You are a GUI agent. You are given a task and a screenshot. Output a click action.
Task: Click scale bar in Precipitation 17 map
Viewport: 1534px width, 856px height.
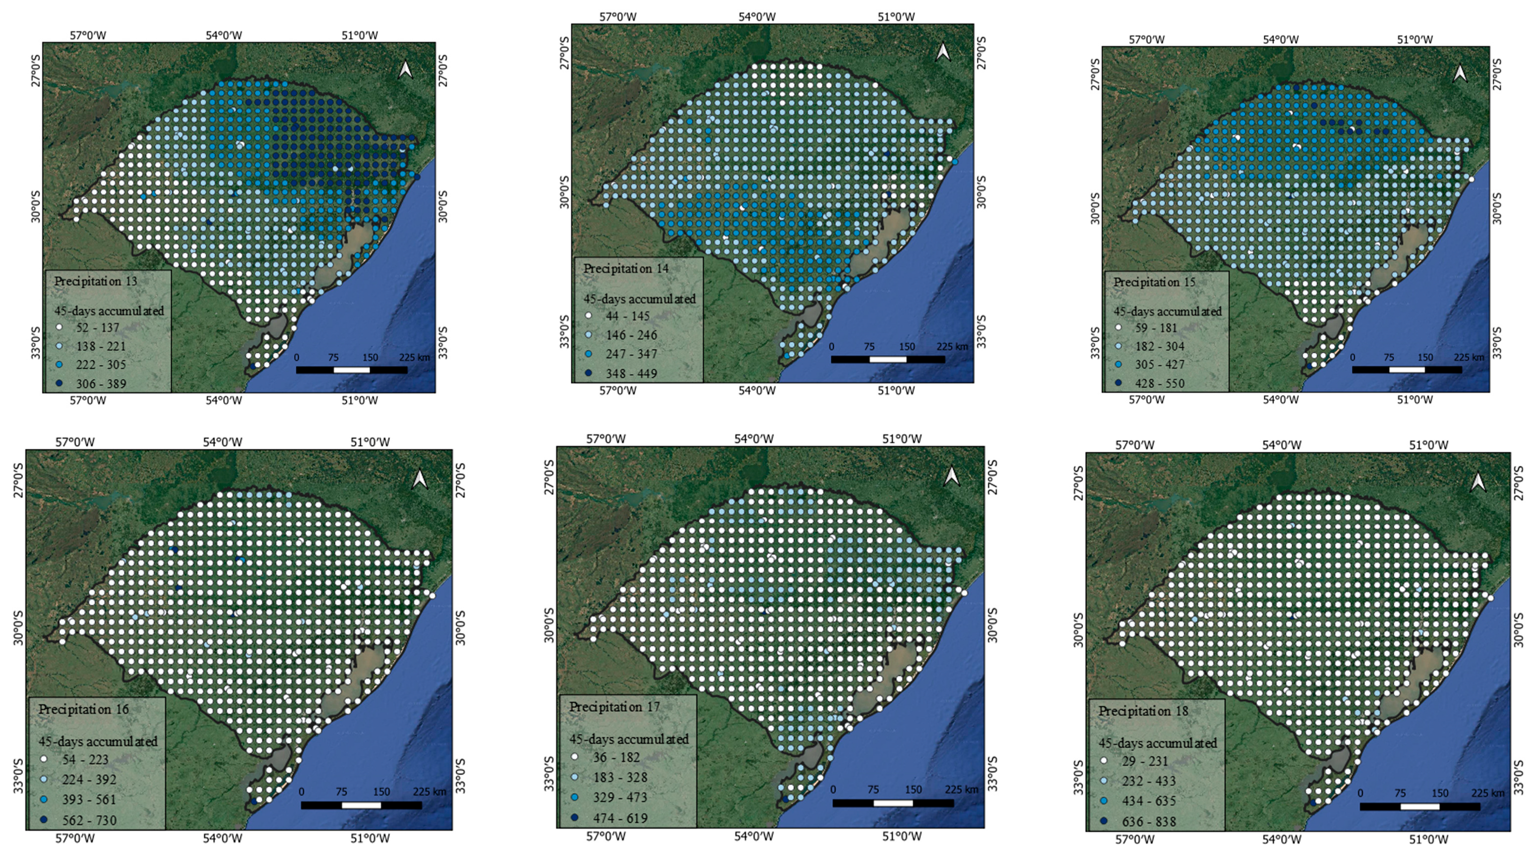893,803
